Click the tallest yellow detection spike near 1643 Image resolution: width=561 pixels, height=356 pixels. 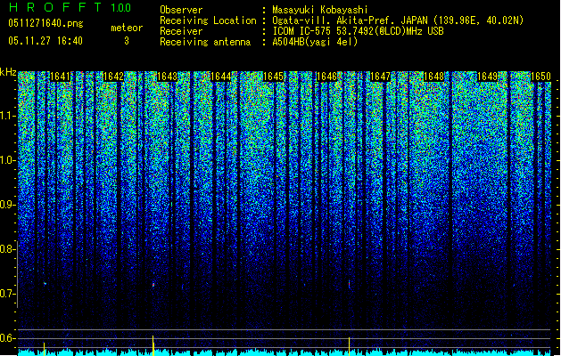click(153, 345)
